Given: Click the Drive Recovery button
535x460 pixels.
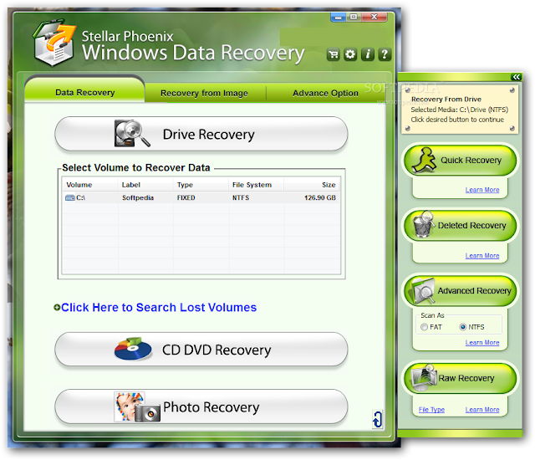Looking at the screenshot, I should pyautogui.click(x=201, y=134).
